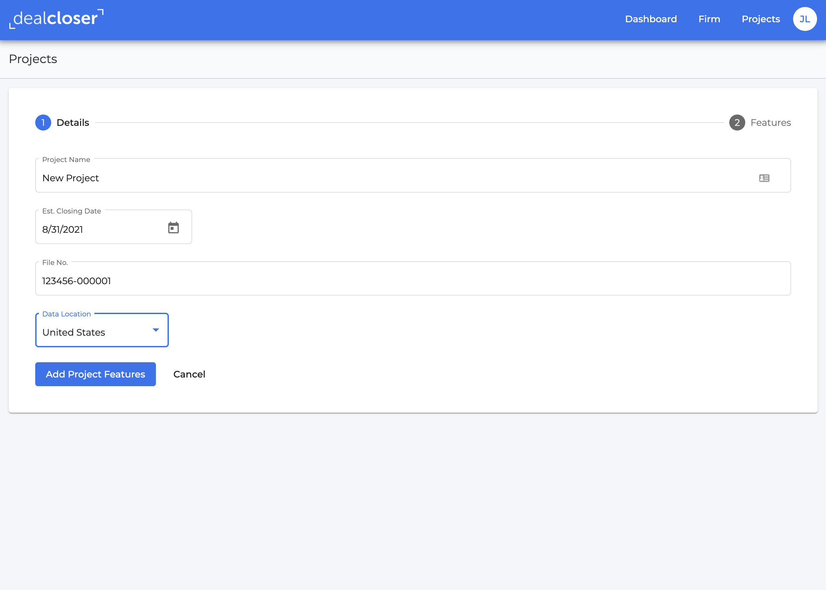Select the Details step label
The image size is (826, 590).
73,123
